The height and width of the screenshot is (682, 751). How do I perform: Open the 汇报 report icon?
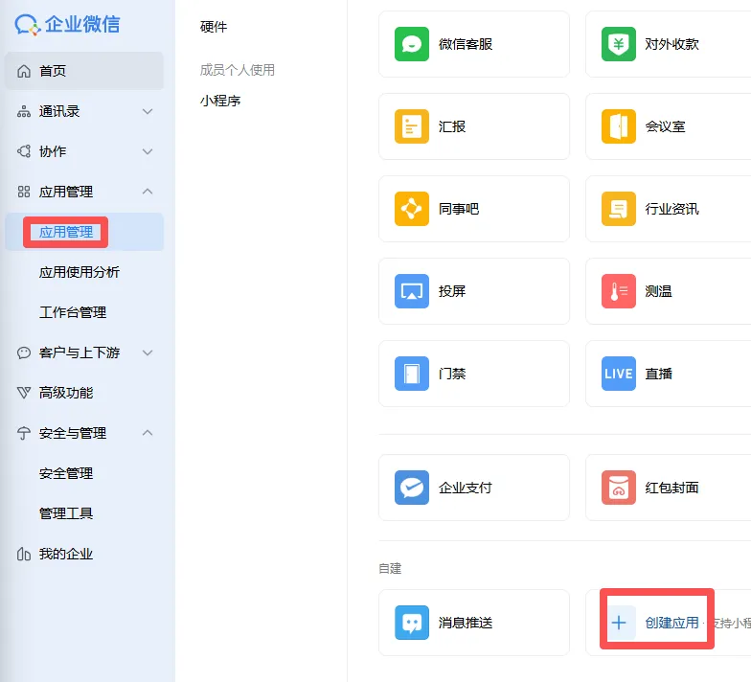(x=412, y=126)
